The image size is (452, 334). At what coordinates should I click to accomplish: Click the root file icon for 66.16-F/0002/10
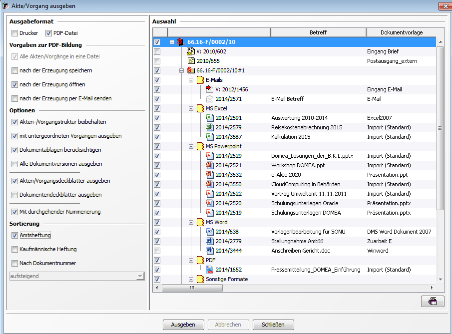181,42
